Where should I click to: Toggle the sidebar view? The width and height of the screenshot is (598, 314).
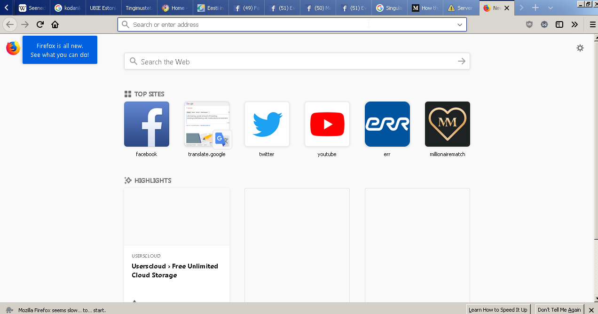coord(559,24)
